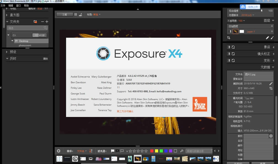
Task: Click the 之前 before button
Action: point(65,14)
